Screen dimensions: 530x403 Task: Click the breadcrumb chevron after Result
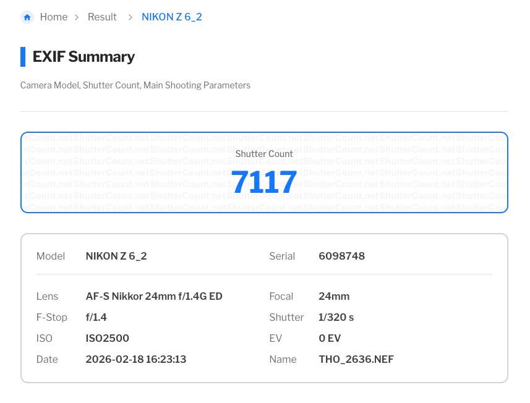click(x=130, y=17)
